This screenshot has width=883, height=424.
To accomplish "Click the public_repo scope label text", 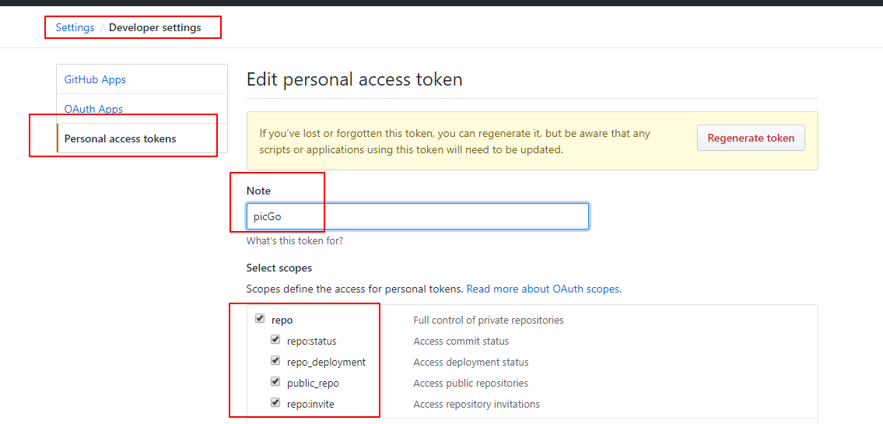I will (x=313, y=384).
